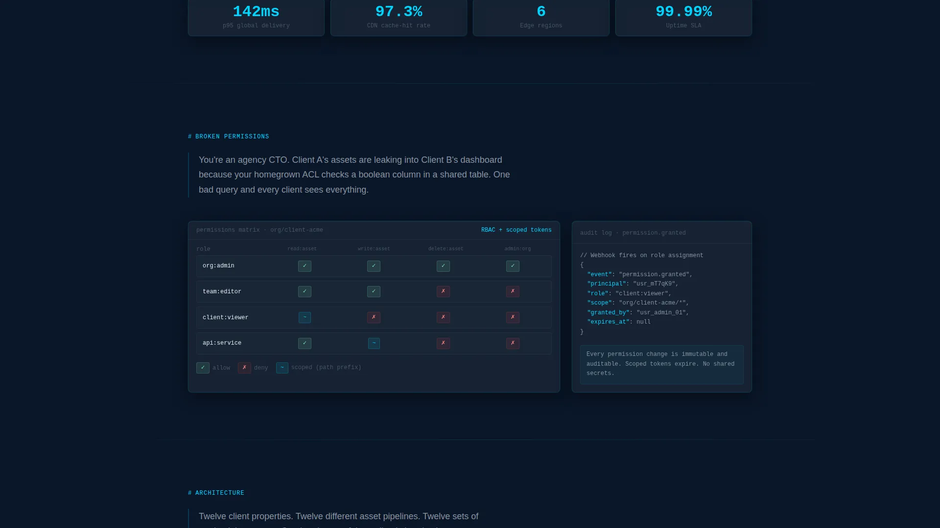Click the api:service delete:asset deny cross
The image size is (940, 528).
click(x=443, y=343)
